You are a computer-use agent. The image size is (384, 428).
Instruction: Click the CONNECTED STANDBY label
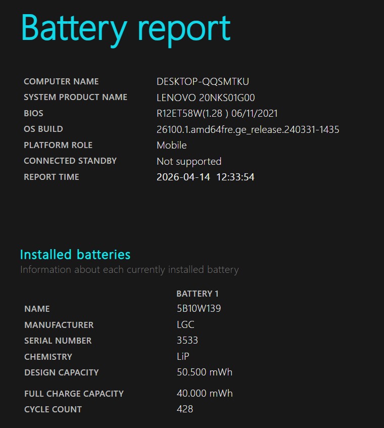click(70, 161)
